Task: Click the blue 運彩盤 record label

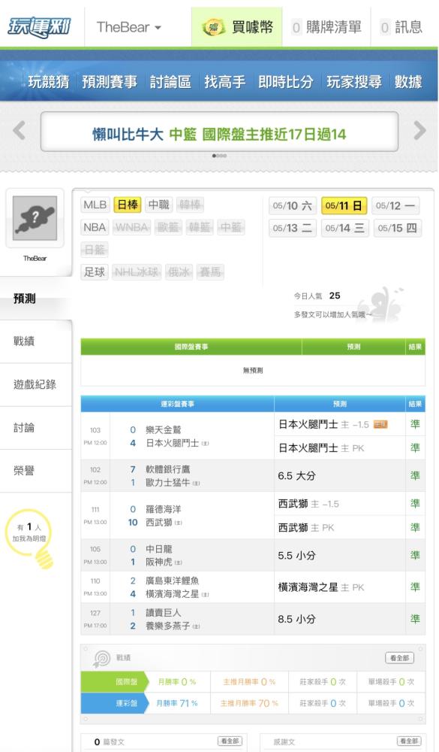Action: pos(116,703)
